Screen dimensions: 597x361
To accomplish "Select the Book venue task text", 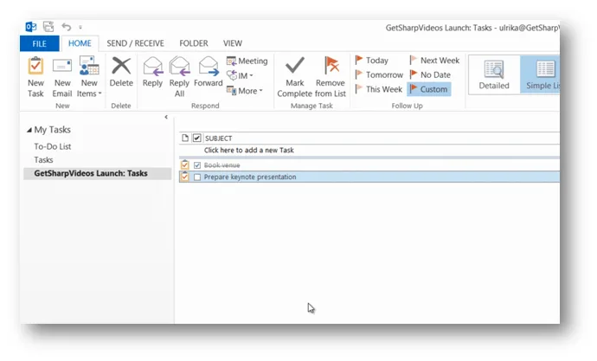I will tap(222, 164).
